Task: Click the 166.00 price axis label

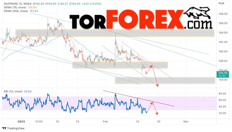Action: tap(223, 23)
